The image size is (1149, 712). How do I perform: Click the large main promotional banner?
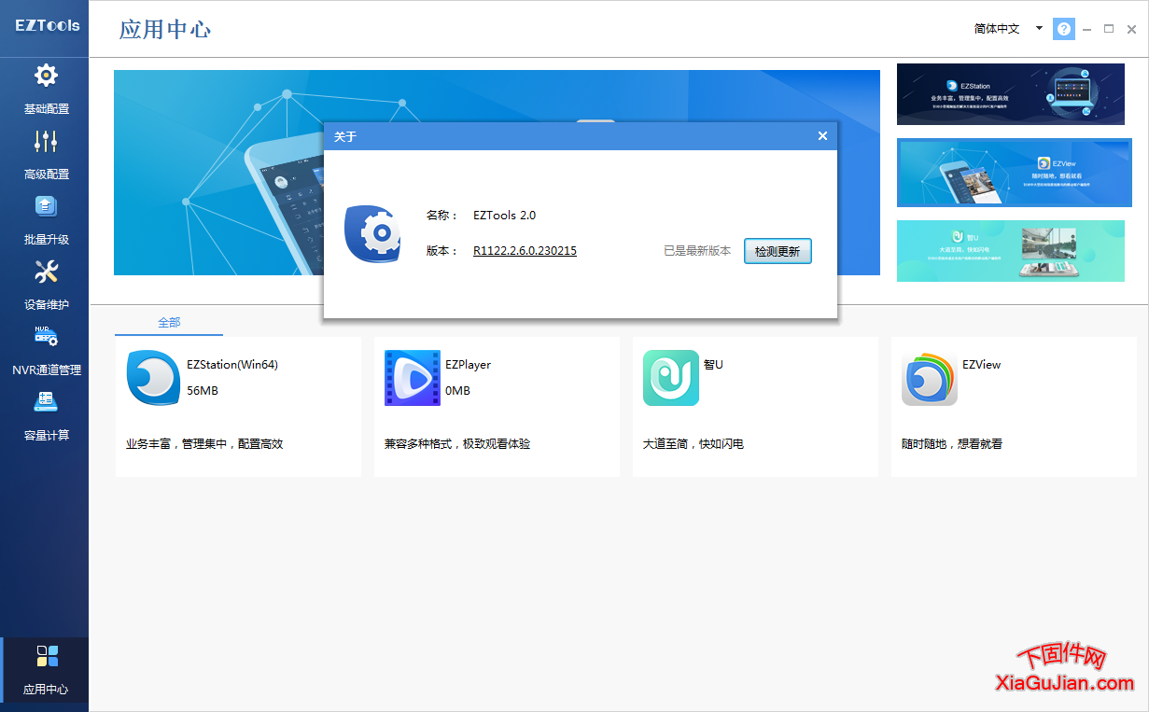click(497, 173)
